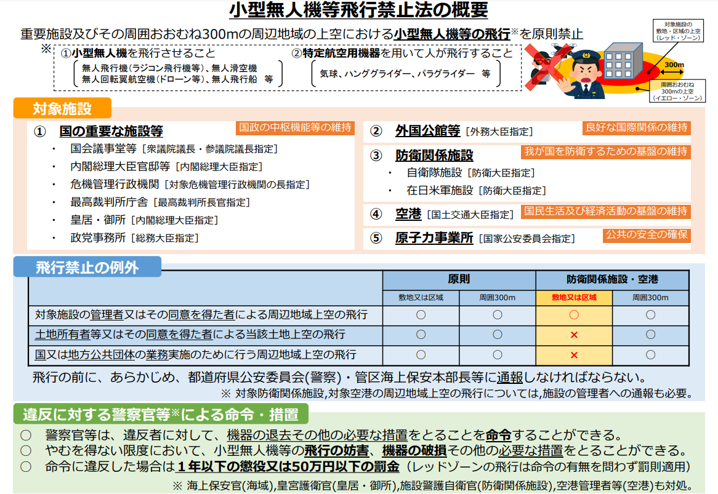Click the red ○ in the yellow cell
This screenshot has height=494, width=718.
point(574,315)
